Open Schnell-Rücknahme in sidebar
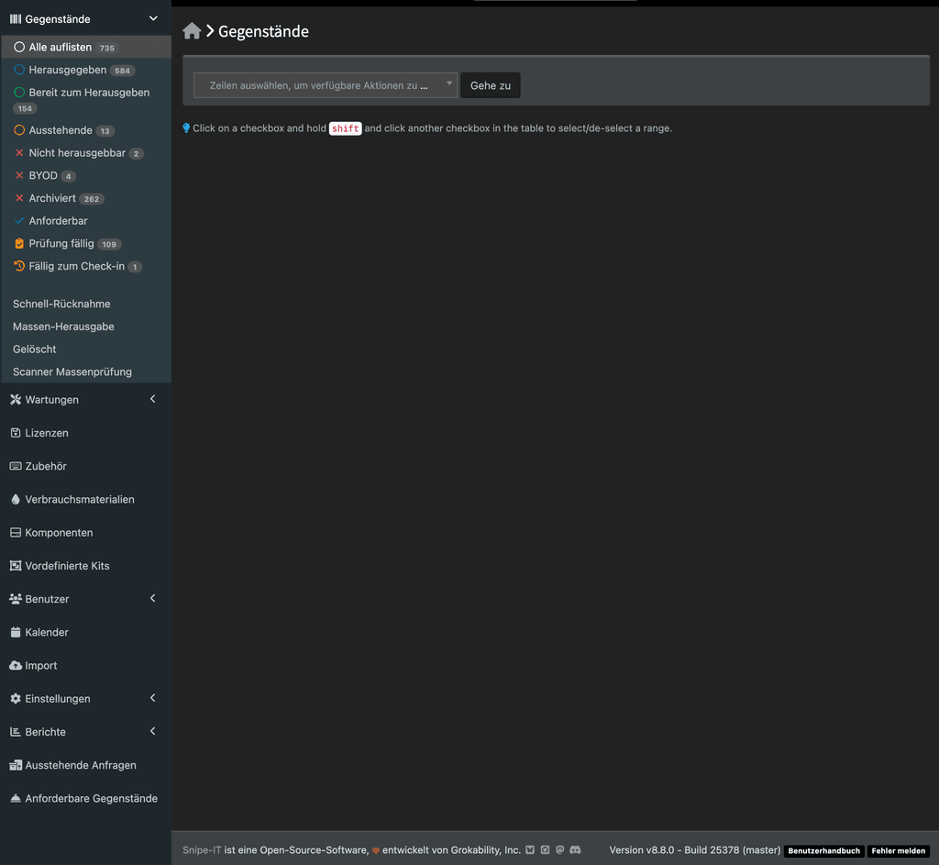This screenshot has width=939, height=865. (61, 304)
